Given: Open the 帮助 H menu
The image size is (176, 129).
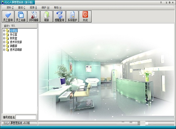Looking at the screenshot, I should tap(57, 7).
